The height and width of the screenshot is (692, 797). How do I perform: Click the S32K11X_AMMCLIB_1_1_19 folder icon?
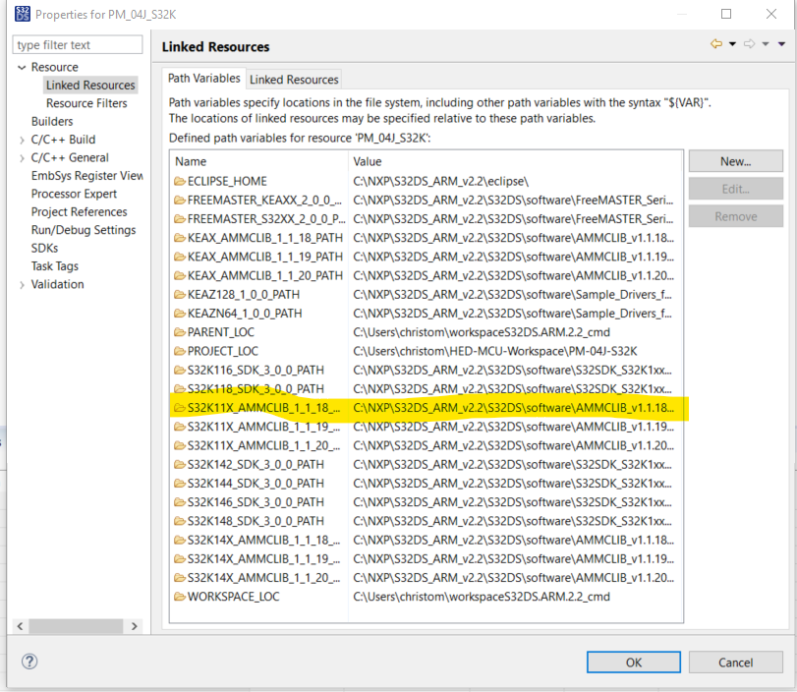[x=180, y=427]
